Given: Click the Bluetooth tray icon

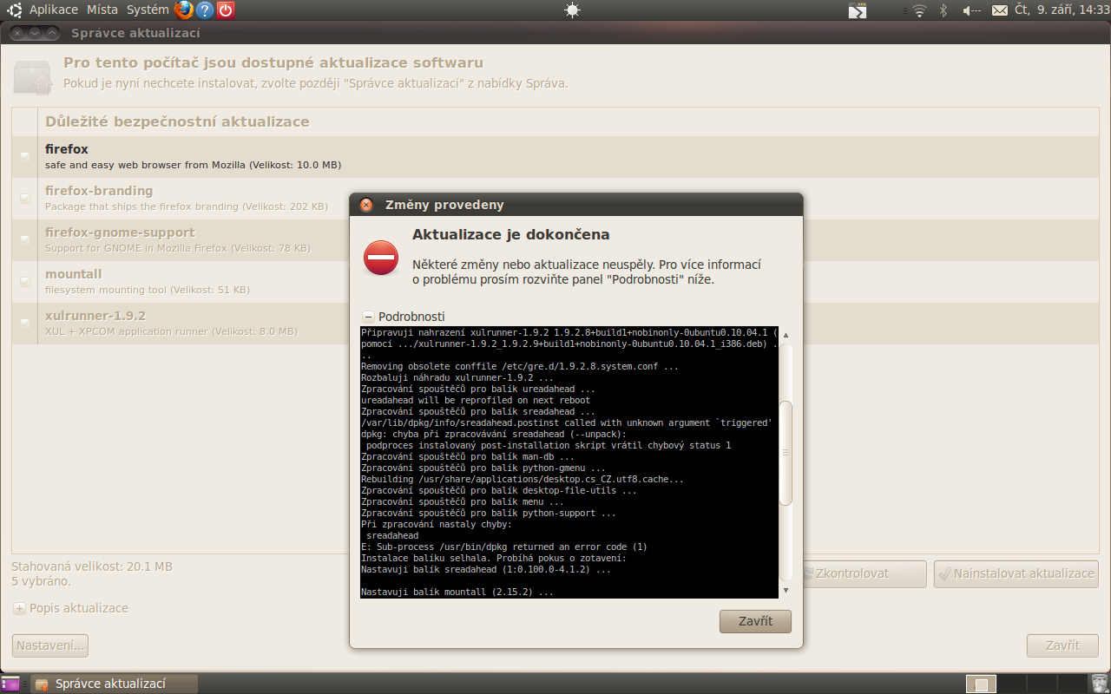Looking at the screenshot, I should click(x=943, y=10).
